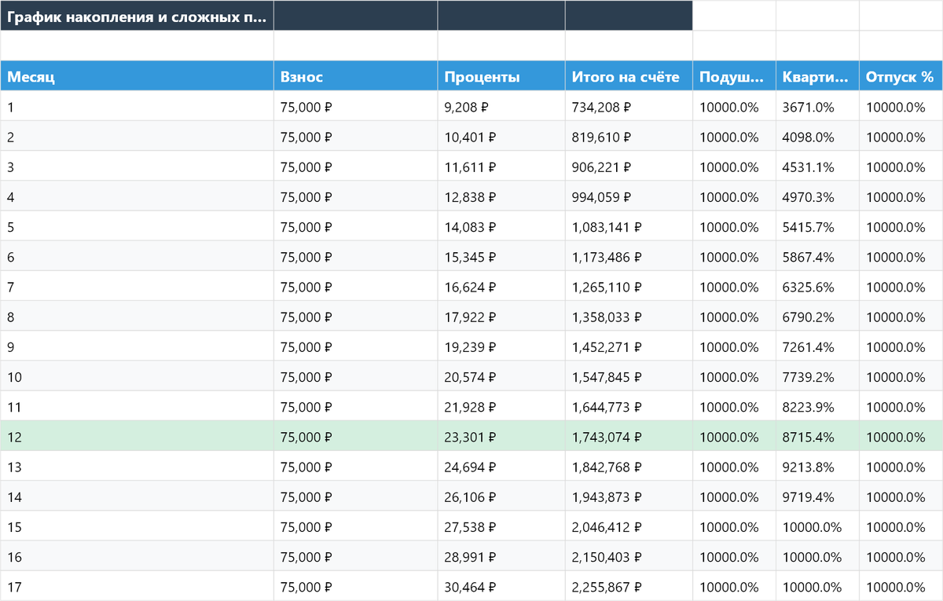The image size is (943, 601).
Task: Click the total cell 2,255,867 ₽
Action: tap(628, 587)
